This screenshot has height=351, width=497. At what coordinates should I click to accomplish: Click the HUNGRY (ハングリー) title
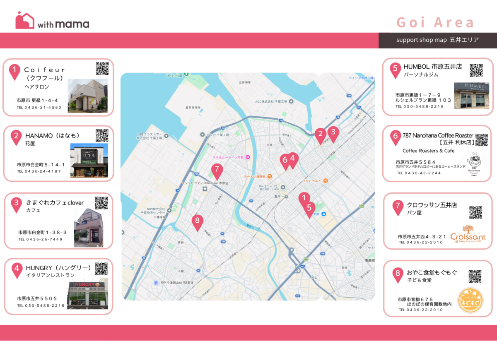(x=58, y=268)
